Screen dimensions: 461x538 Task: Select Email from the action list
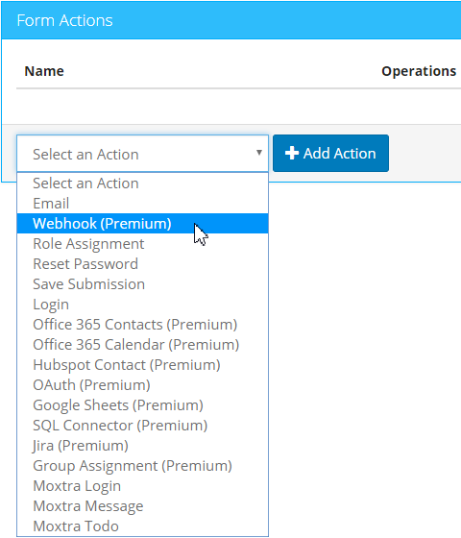coord(142,204)
